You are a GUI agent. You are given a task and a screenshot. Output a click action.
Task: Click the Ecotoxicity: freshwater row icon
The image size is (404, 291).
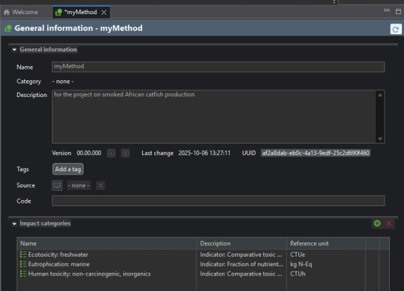24,255
